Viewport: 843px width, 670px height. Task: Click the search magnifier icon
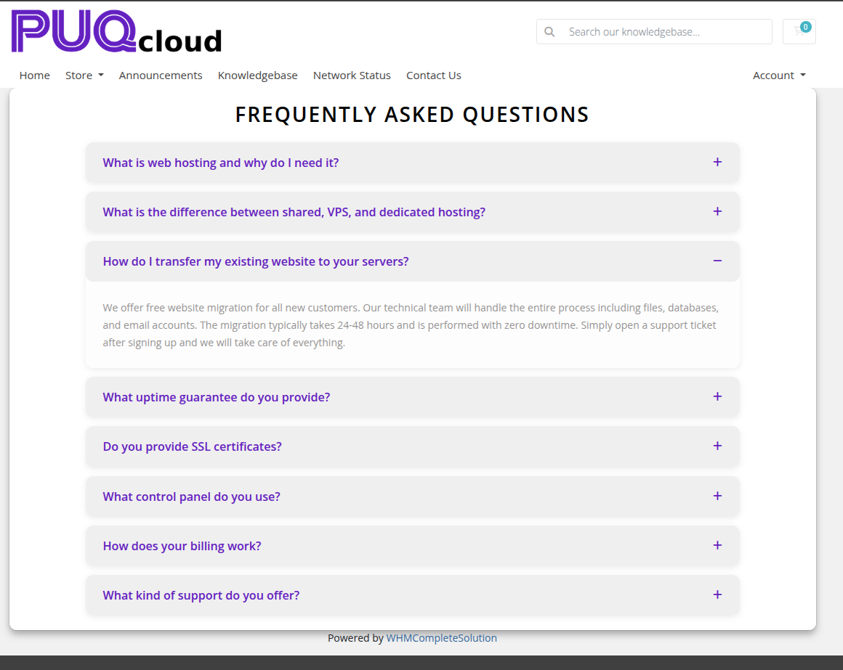(x=549, y=32)
